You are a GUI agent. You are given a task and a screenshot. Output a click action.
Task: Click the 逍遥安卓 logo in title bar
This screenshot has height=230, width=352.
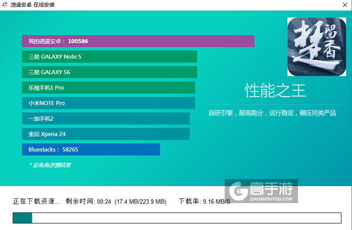[5, 5]
